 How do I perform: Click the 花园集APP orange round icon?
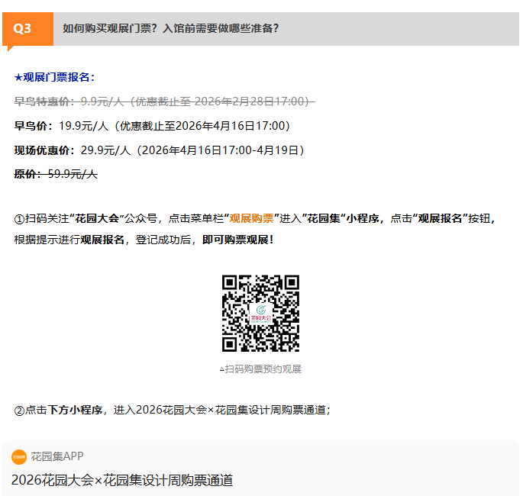[x=19, y=456]
